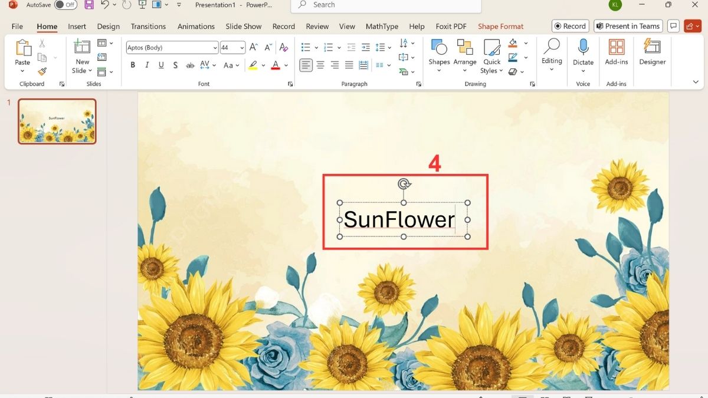Click the Redo repeat icon

point(126,5)
